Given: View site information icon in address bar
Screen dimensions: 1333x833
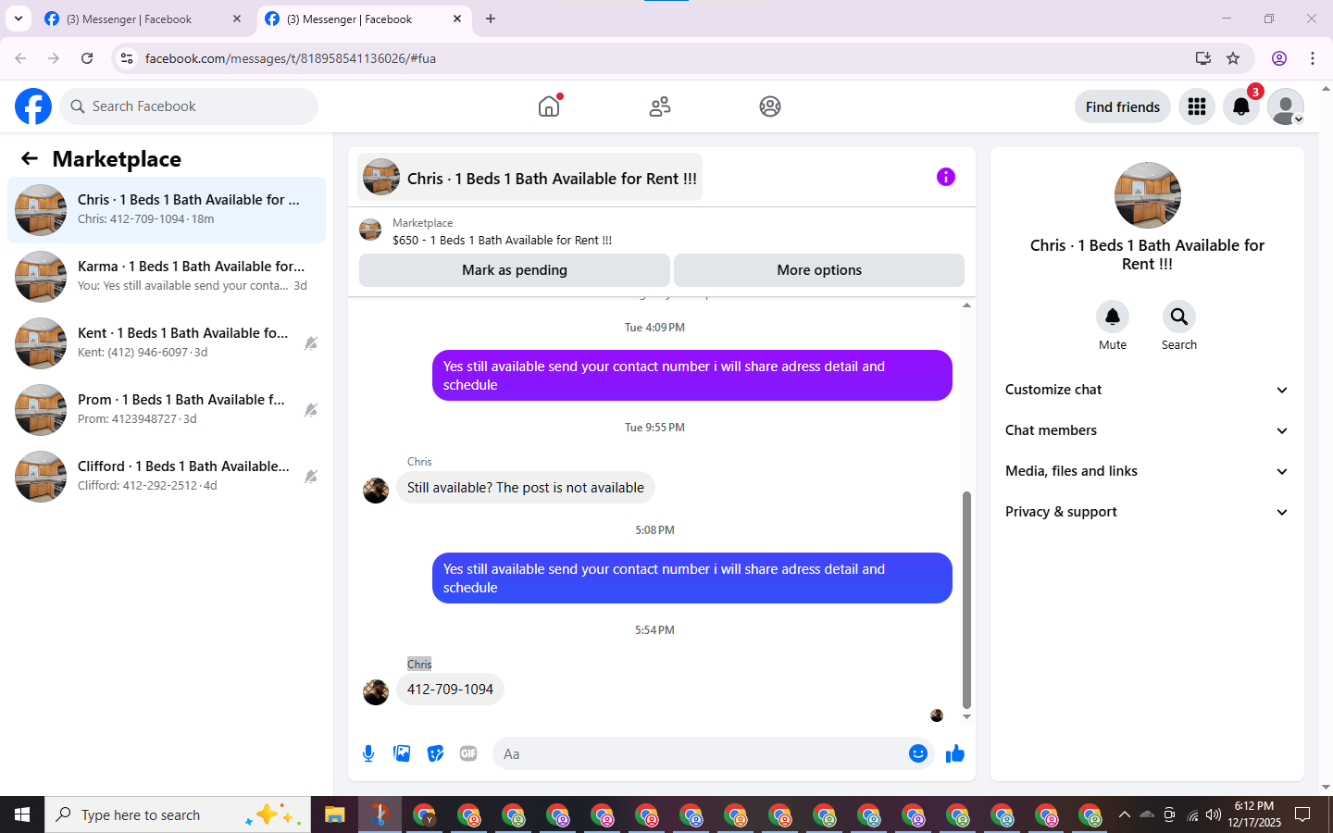Looking at the screenshot, I should [x=127, y=58].
